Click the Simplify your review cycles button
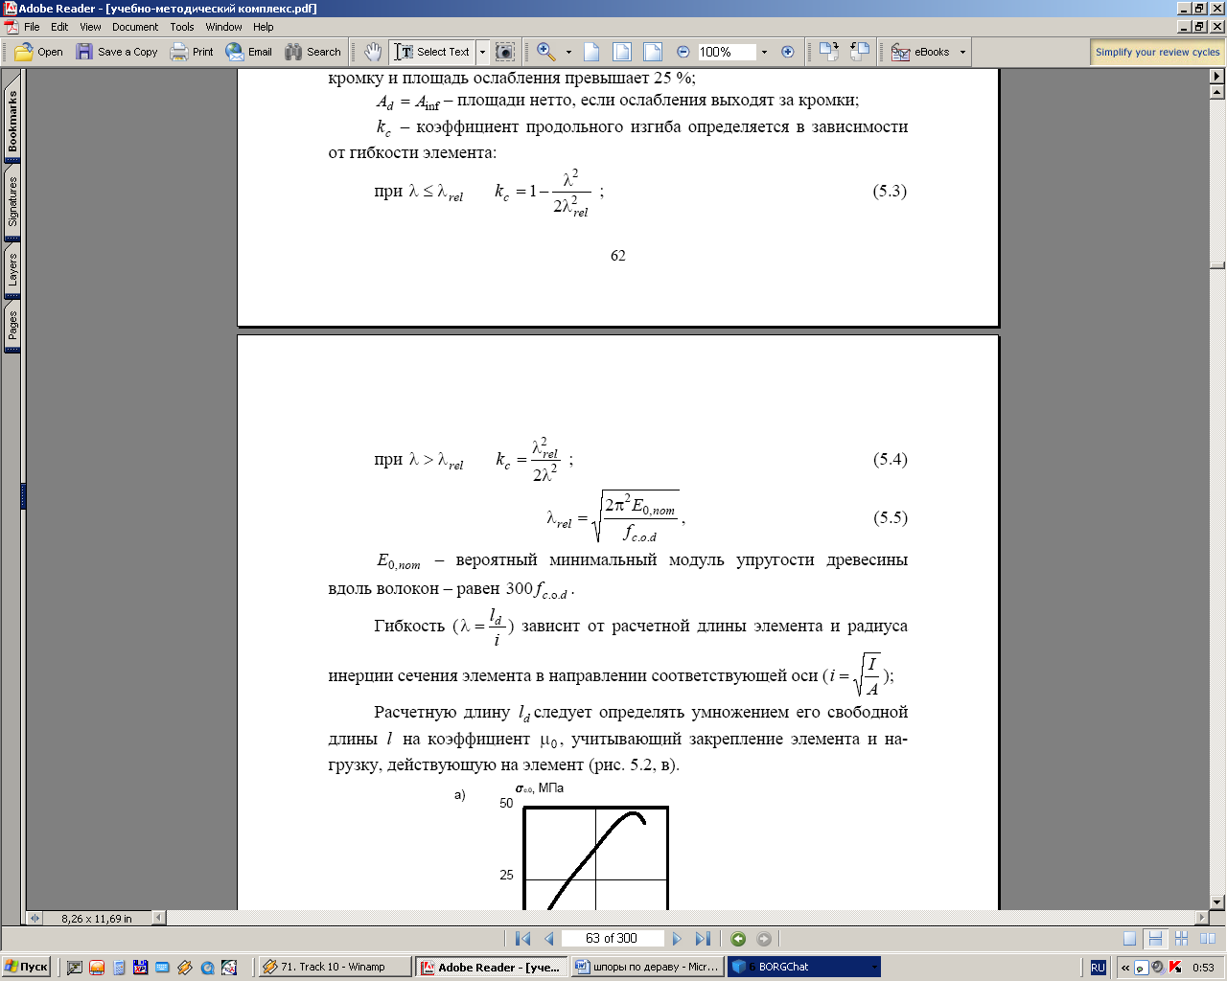This screenshot has height=981, width=1227. 1157,52
